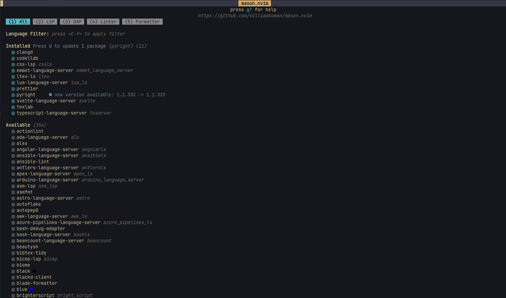The height and width of the screenshot is (298, 506).
Task: Switch to the (2) LSP tab
Action: tap(45, 22)
